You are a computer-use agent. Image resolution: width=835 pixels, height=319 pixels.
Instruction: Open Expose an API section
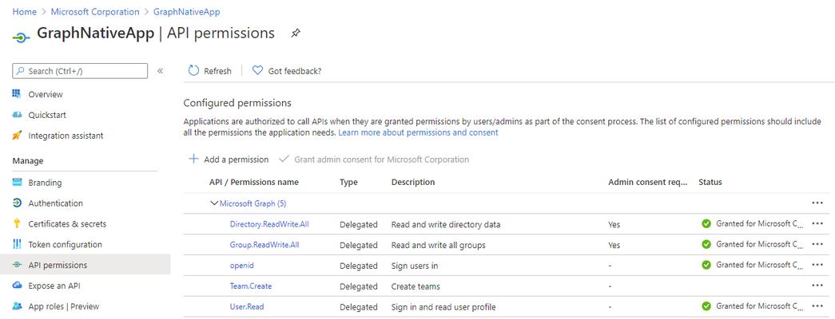click(54, 286)
